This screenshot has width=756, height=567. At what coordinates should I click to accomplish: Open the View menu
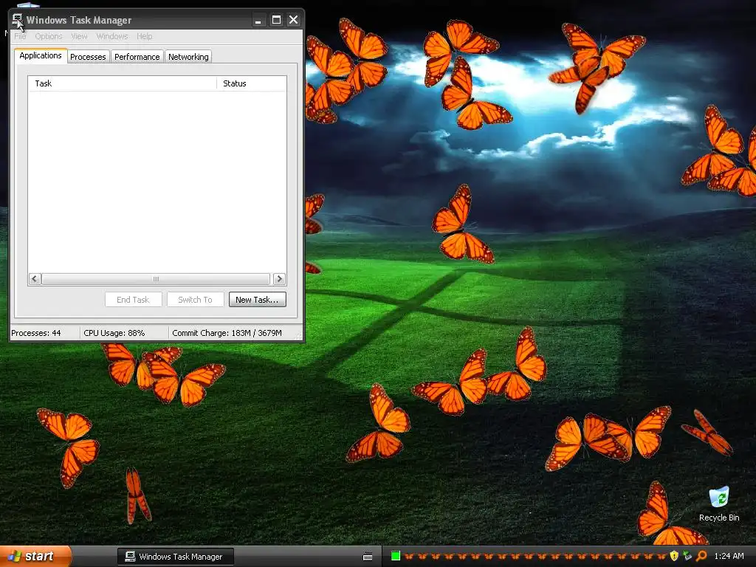(x=79, y=36)
